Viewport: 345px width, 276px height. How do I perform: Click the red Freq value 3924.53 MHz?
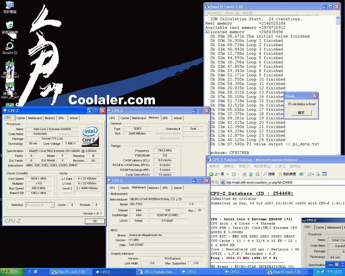click(238, 258)
